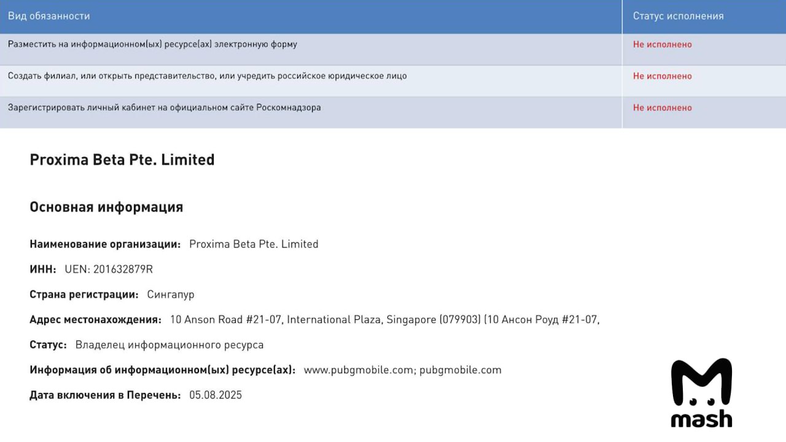Click status value 'Владелец информационного ресурса'
This screenshot has width=786, height=442.
point(169,345)
